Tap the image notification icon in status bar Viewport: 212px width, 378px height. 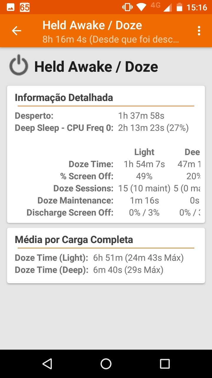point(11,7)
